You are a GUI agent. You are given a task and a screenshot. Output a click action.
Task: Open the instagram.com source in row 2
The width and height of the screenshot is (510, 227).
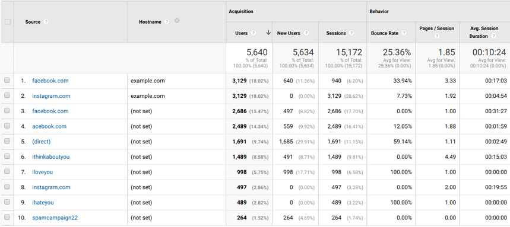click(51, 96)
